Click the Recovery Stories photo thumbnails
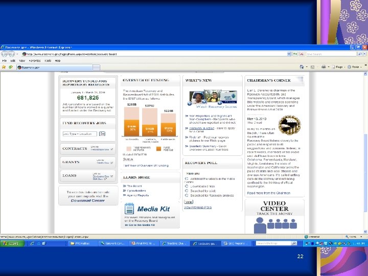The image size is (368, 276). tap(213, 97)
